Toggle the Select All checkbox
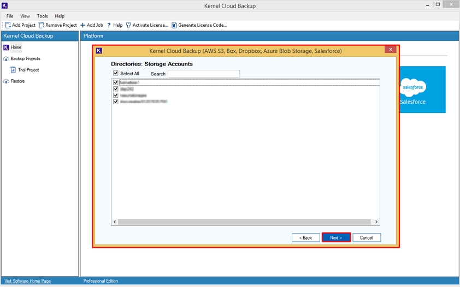This screenshot has width=460, height=287. (116, 73)
